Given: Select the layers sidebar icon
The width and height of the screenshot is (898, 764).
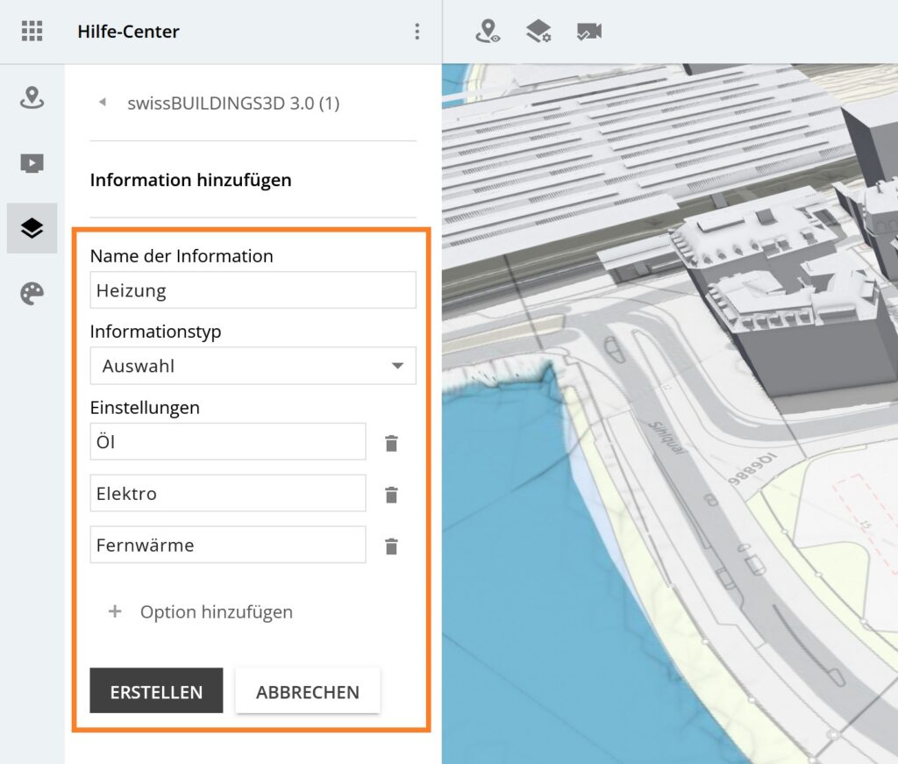Looking at the screenshot, I should (32, 229).
